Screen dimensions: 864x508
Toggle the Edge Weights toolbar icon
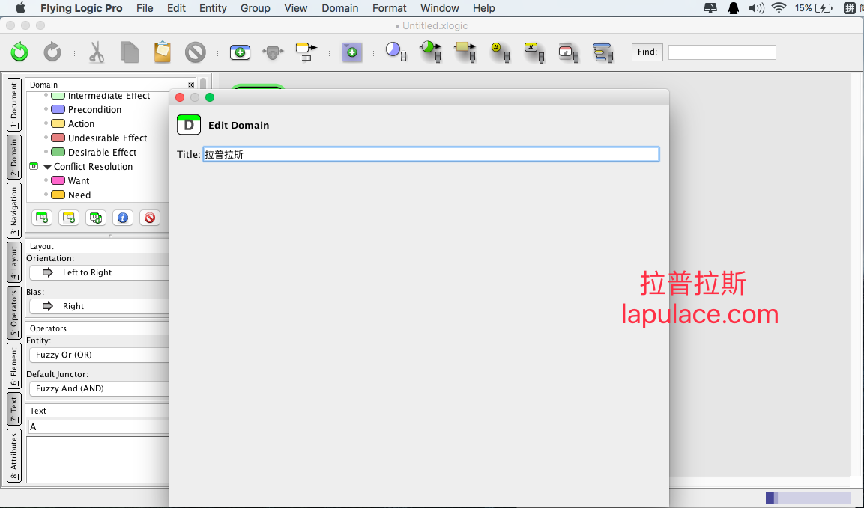431,52
